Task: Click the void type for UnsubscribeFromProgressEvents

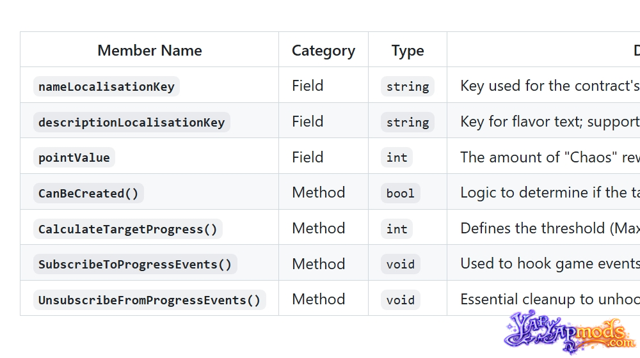Action: [401, 300]
